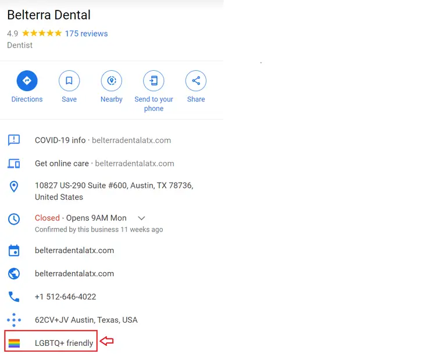This screenshot has height=354, width=446.
Task: Click the Dentist category label
Action: [20, 45]
